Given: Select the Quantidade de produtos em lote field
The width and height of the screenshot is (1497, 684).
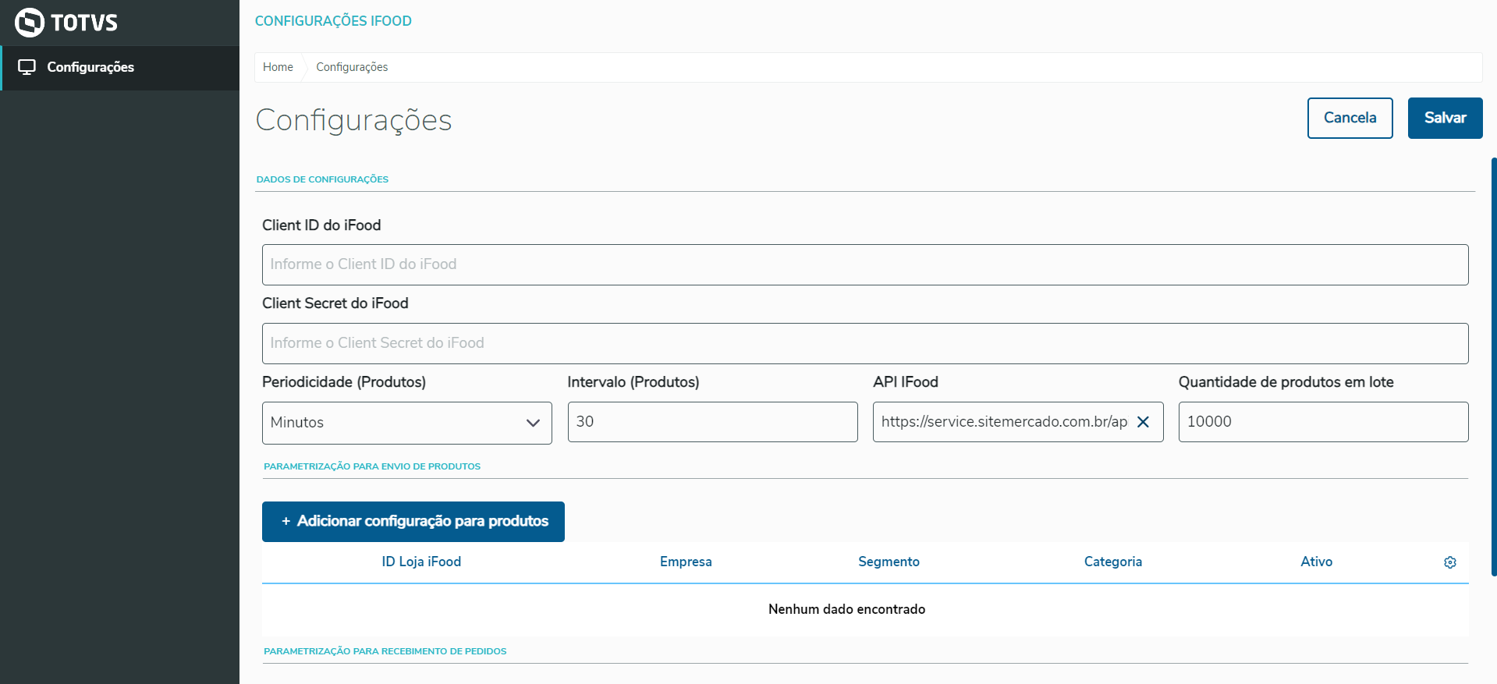Looking at the screenshot, I should [x=1322, y=422].
